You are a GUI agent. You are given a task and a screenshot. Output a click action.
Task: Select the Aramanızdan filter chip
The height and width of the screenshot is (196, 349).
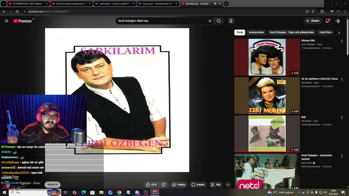(256, 32)
